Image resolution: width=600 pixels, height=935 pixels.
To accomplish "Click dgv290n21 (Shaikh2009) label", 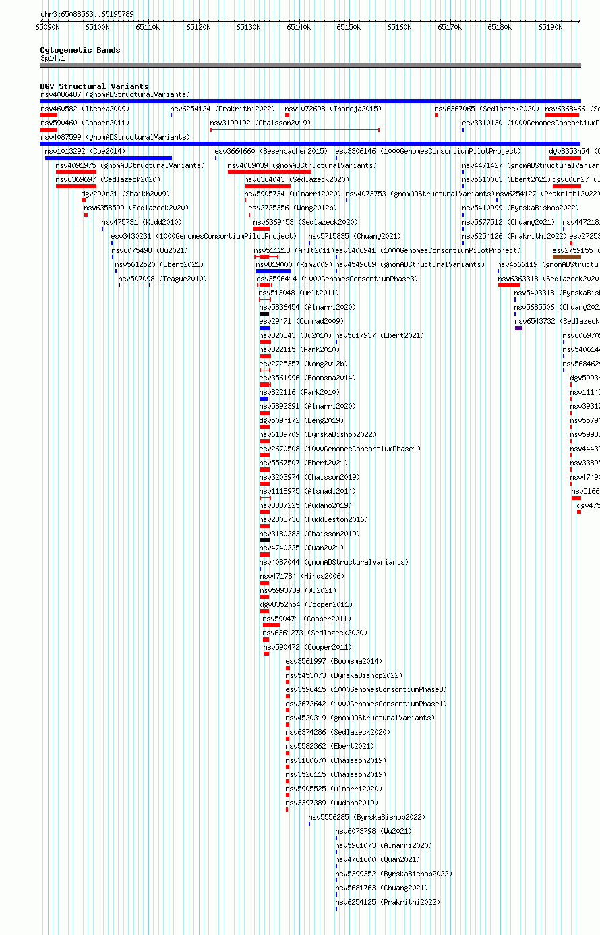I will pos(125,194).
